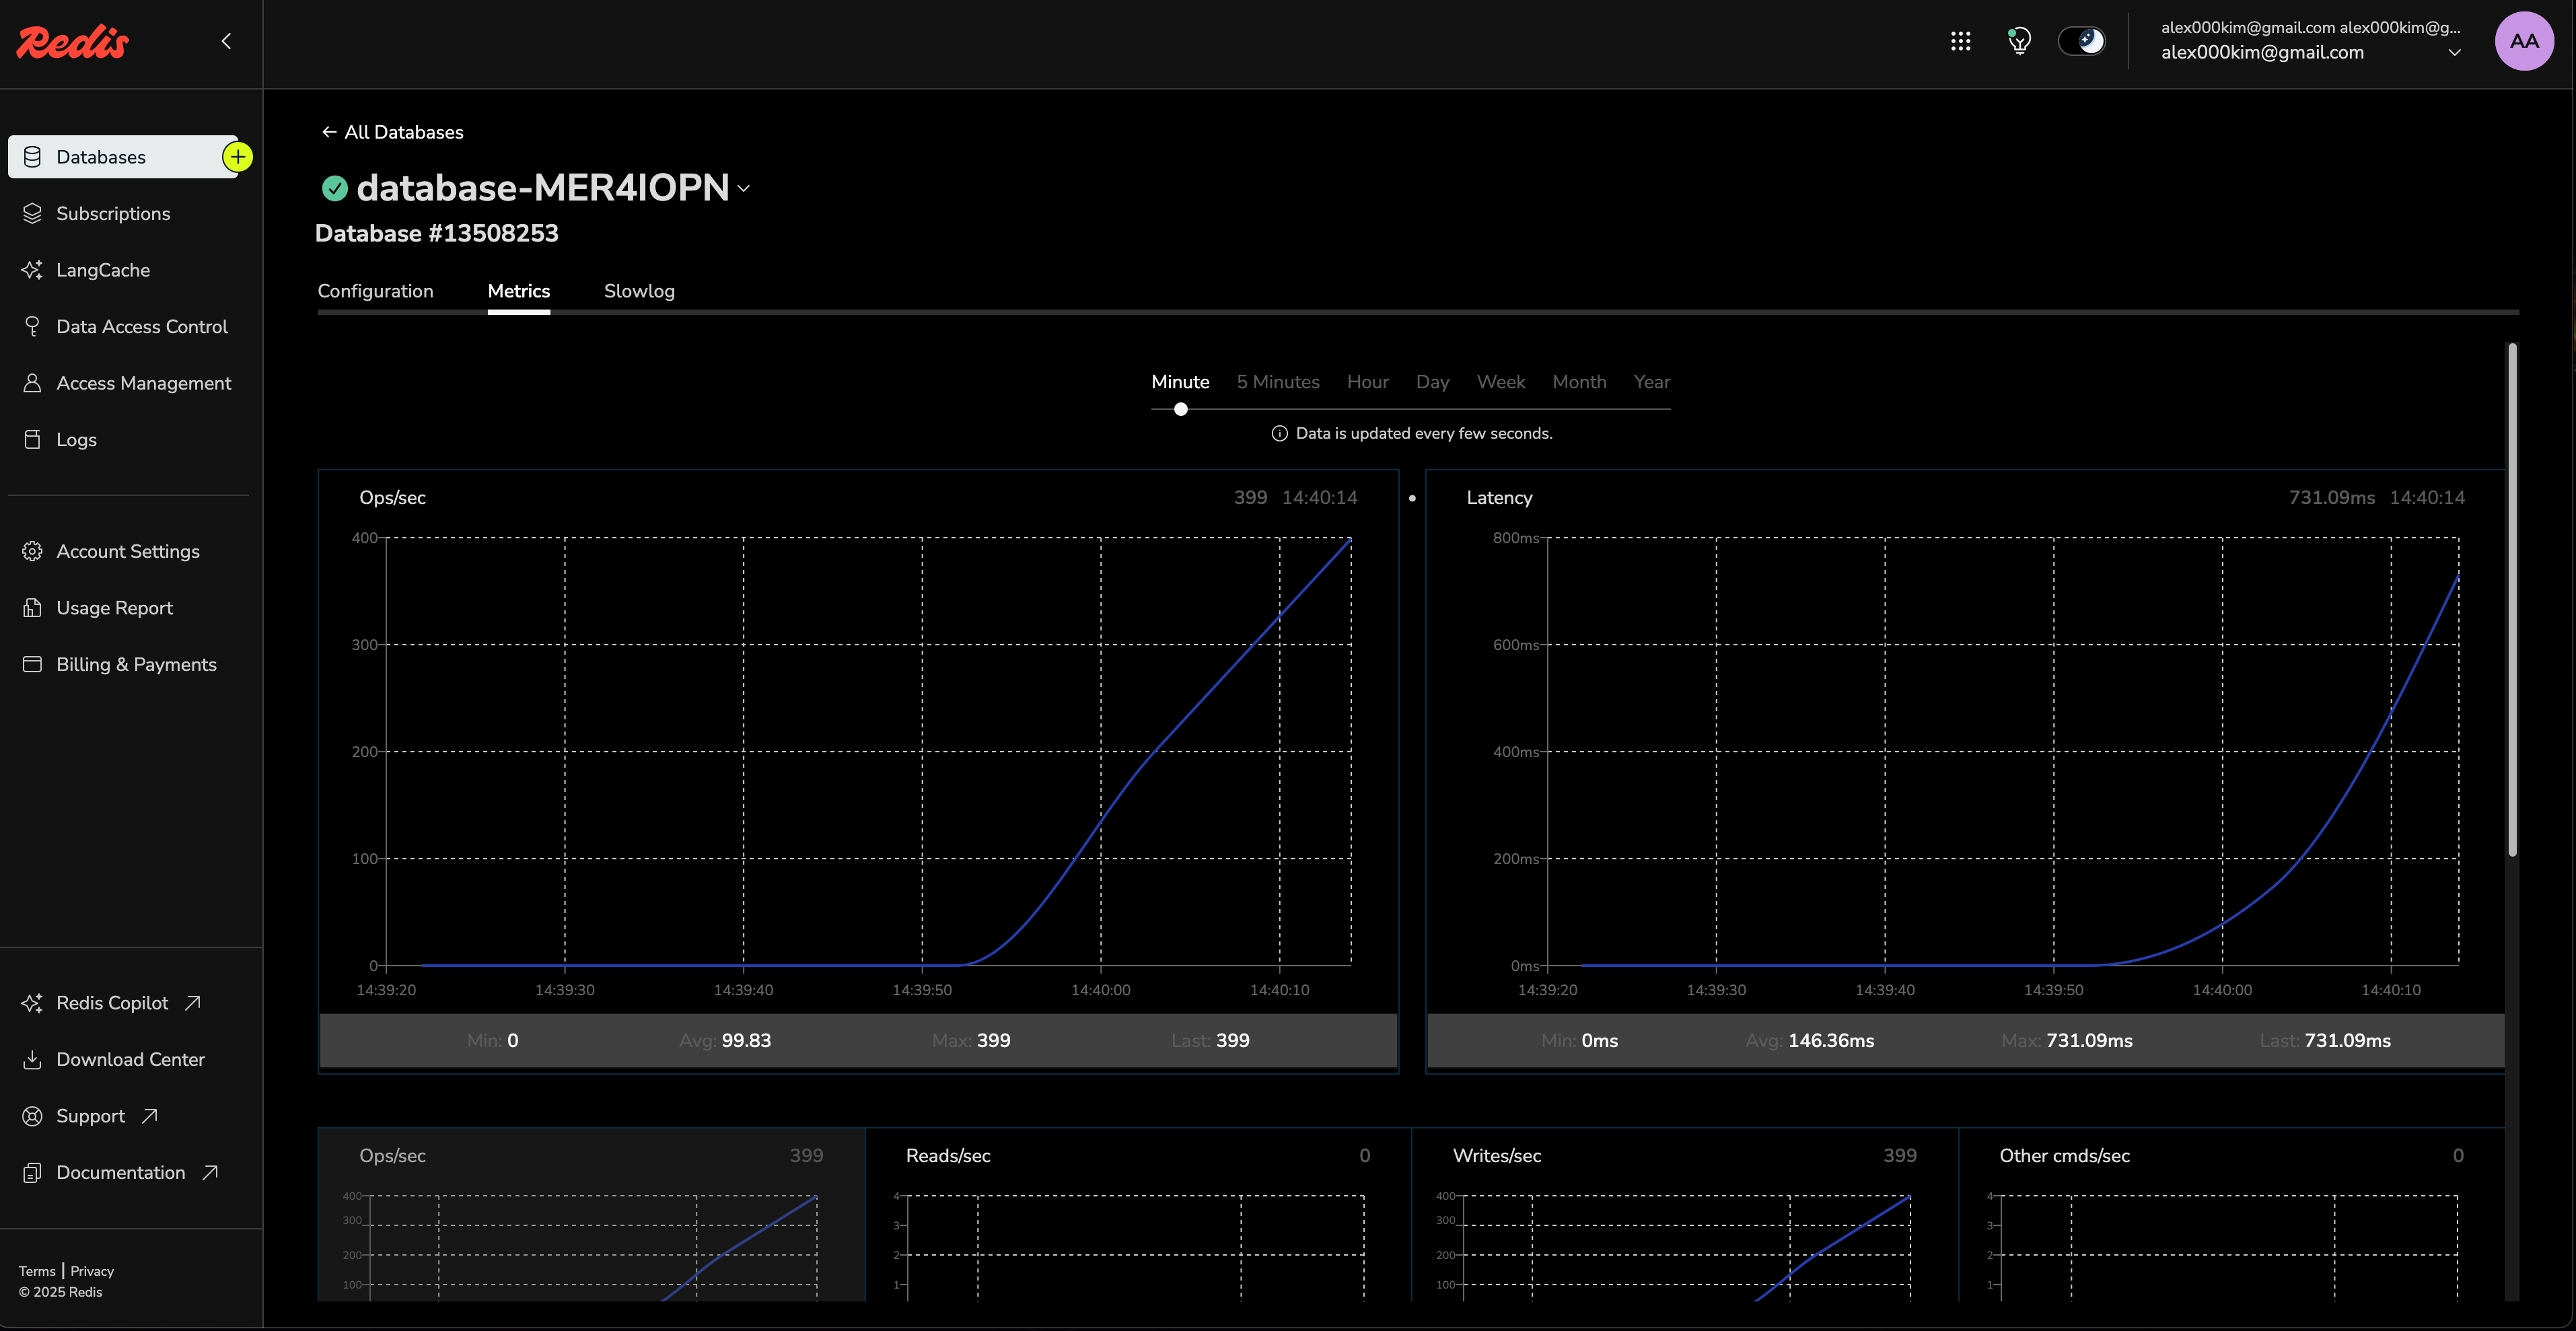
Task: Click the Logs clipboard icon
Action: [x=32, y=439]
